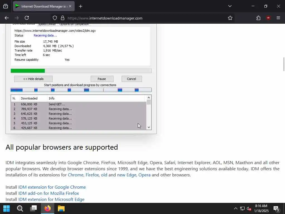Select connection row 3 with 640,625 KB
The width and height of the screenshot is (285, 214).
pos(78,114)
